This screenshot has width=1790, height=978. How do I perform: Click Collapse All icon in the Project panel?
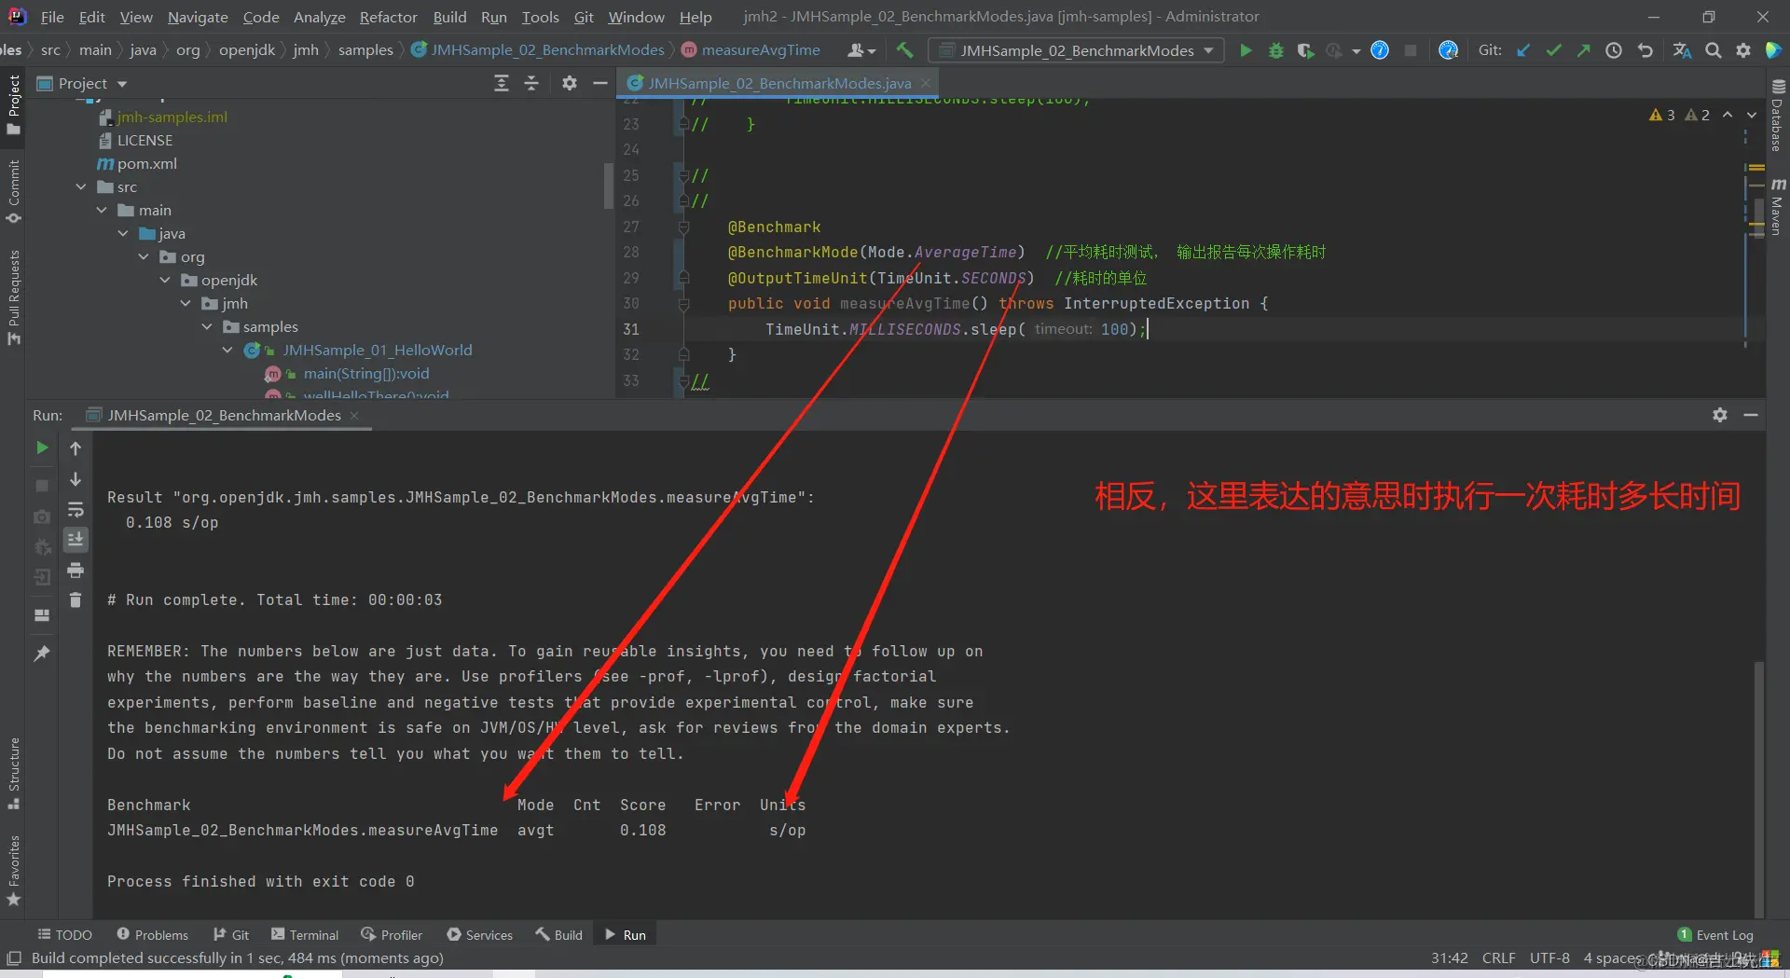531,83
